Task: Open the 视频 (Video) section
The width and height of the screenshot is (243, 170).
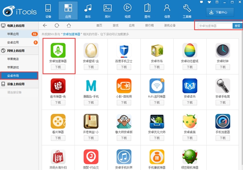Action: pos(127,11)
